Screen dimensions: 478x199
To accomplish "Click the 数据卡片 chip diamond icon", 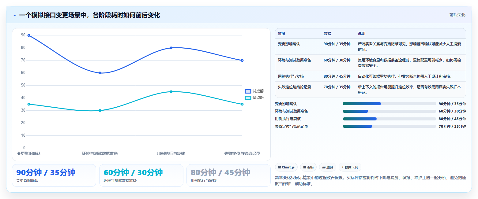I will [343, 167].
